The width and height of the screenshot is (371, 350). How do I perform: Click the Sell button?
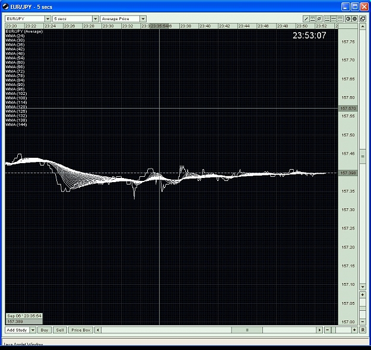coord(60,330)
